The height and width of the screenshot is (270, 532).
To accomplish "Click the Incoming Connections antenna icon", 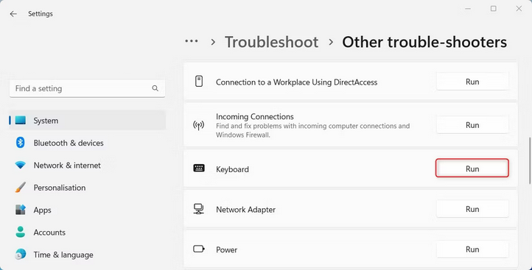I will (x=198, y=125).
